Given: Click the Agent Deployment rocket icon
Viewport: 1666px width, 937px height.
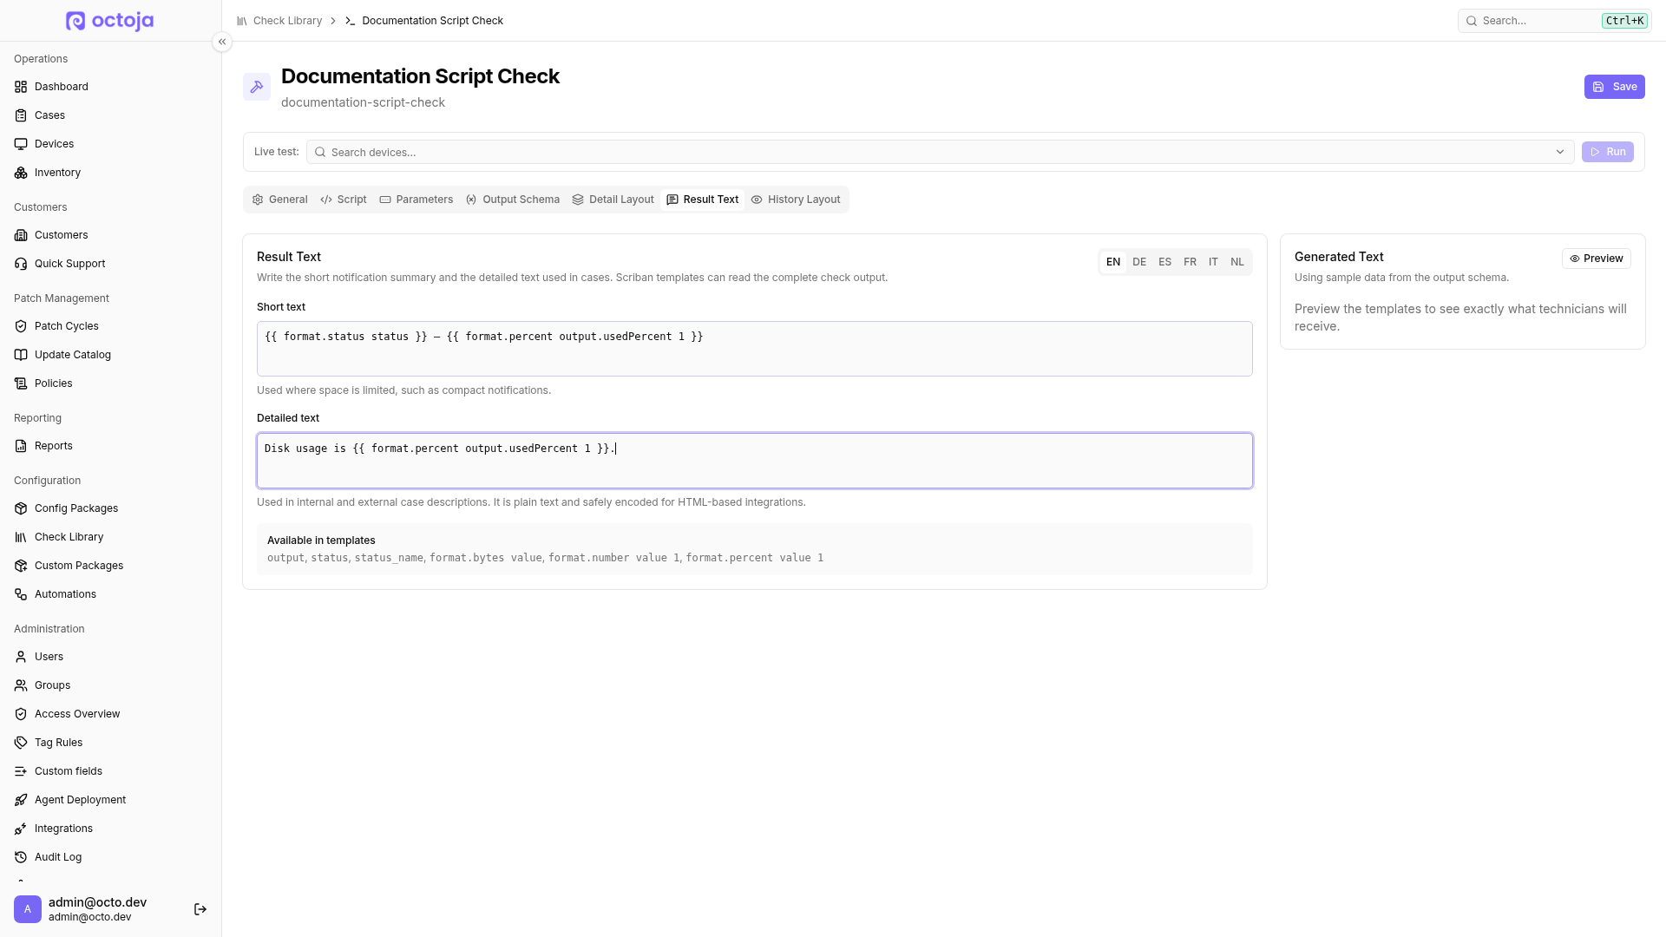Looking at the screenshot, I should pyautogui.click(x=21, y=800).
